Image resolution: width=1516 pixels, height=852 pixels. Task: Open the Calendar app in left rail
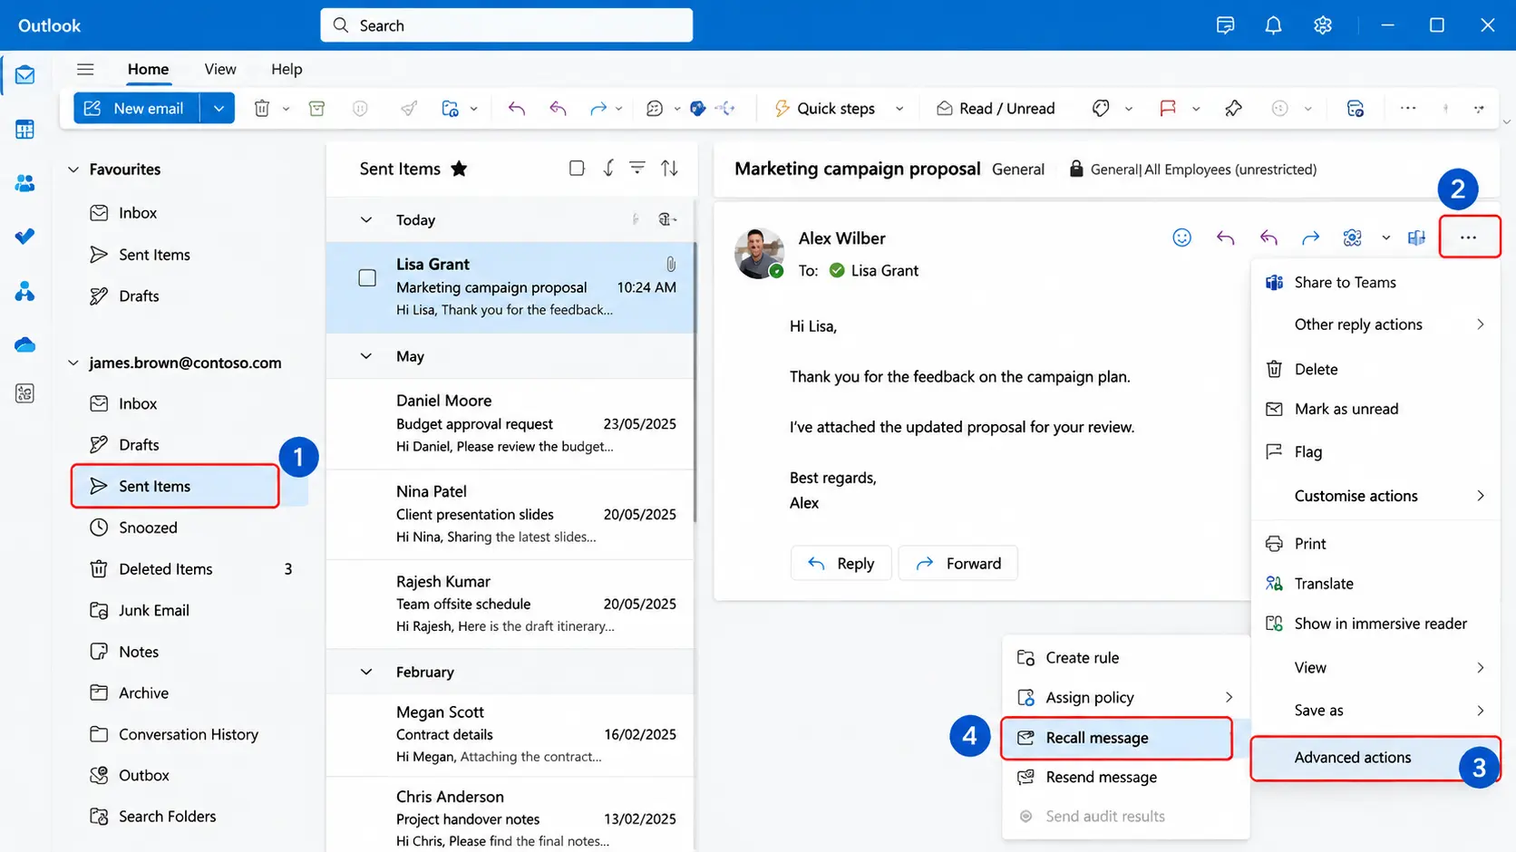[x=24, y=130]
